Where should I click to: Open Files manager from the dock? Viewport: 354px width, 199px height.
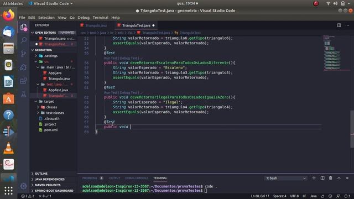[9, 48]
